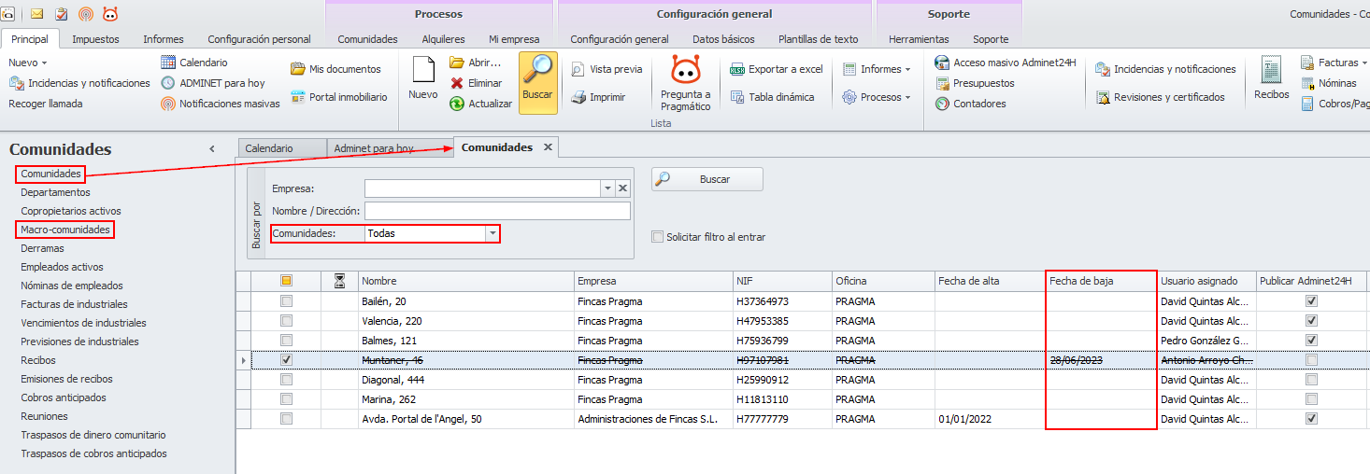Open Macro-comunidades in the sidebar
The image size is (1370, 474).
tap(65, 230)
